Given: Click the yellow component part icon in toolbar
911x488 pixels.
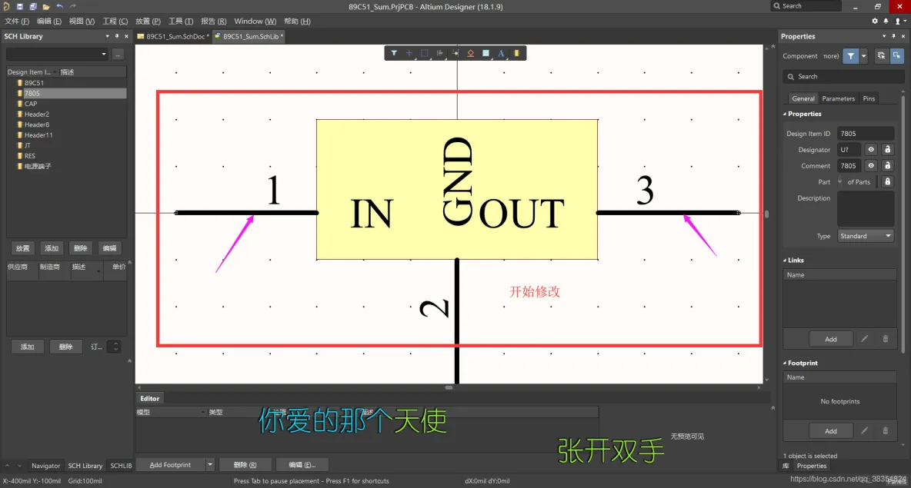Looking at the screenshot, I should coord(516,53).
